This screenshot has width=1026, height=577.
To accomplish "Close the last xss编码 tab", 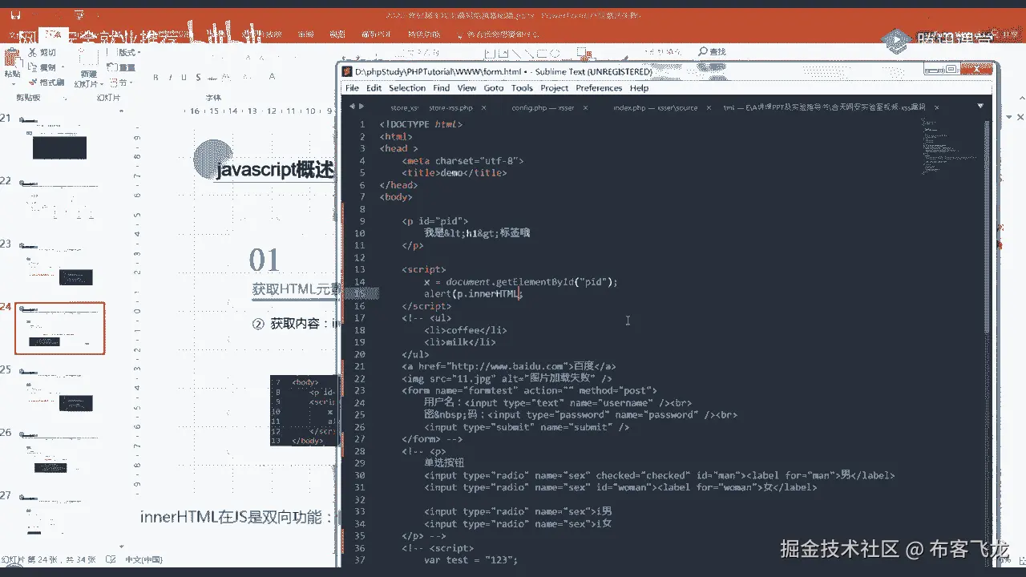I will pos(936,107).
